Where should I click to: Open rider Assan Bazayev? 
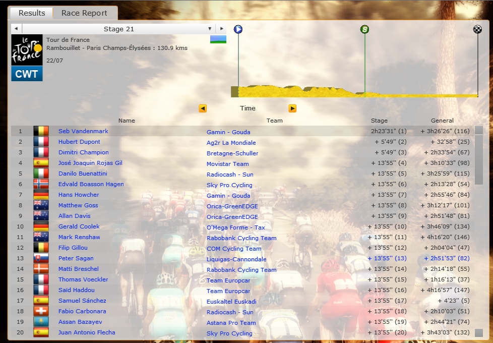[80, 322]
